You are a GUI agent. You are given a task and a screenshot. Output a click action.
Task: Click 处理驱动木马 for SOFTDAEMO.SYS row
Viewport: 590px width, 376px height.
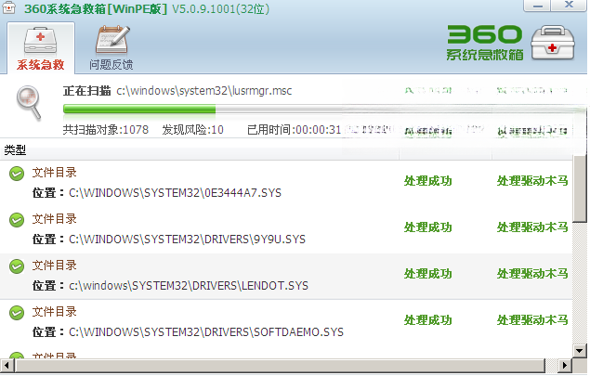pyautogui.click(x=532, y=320)
